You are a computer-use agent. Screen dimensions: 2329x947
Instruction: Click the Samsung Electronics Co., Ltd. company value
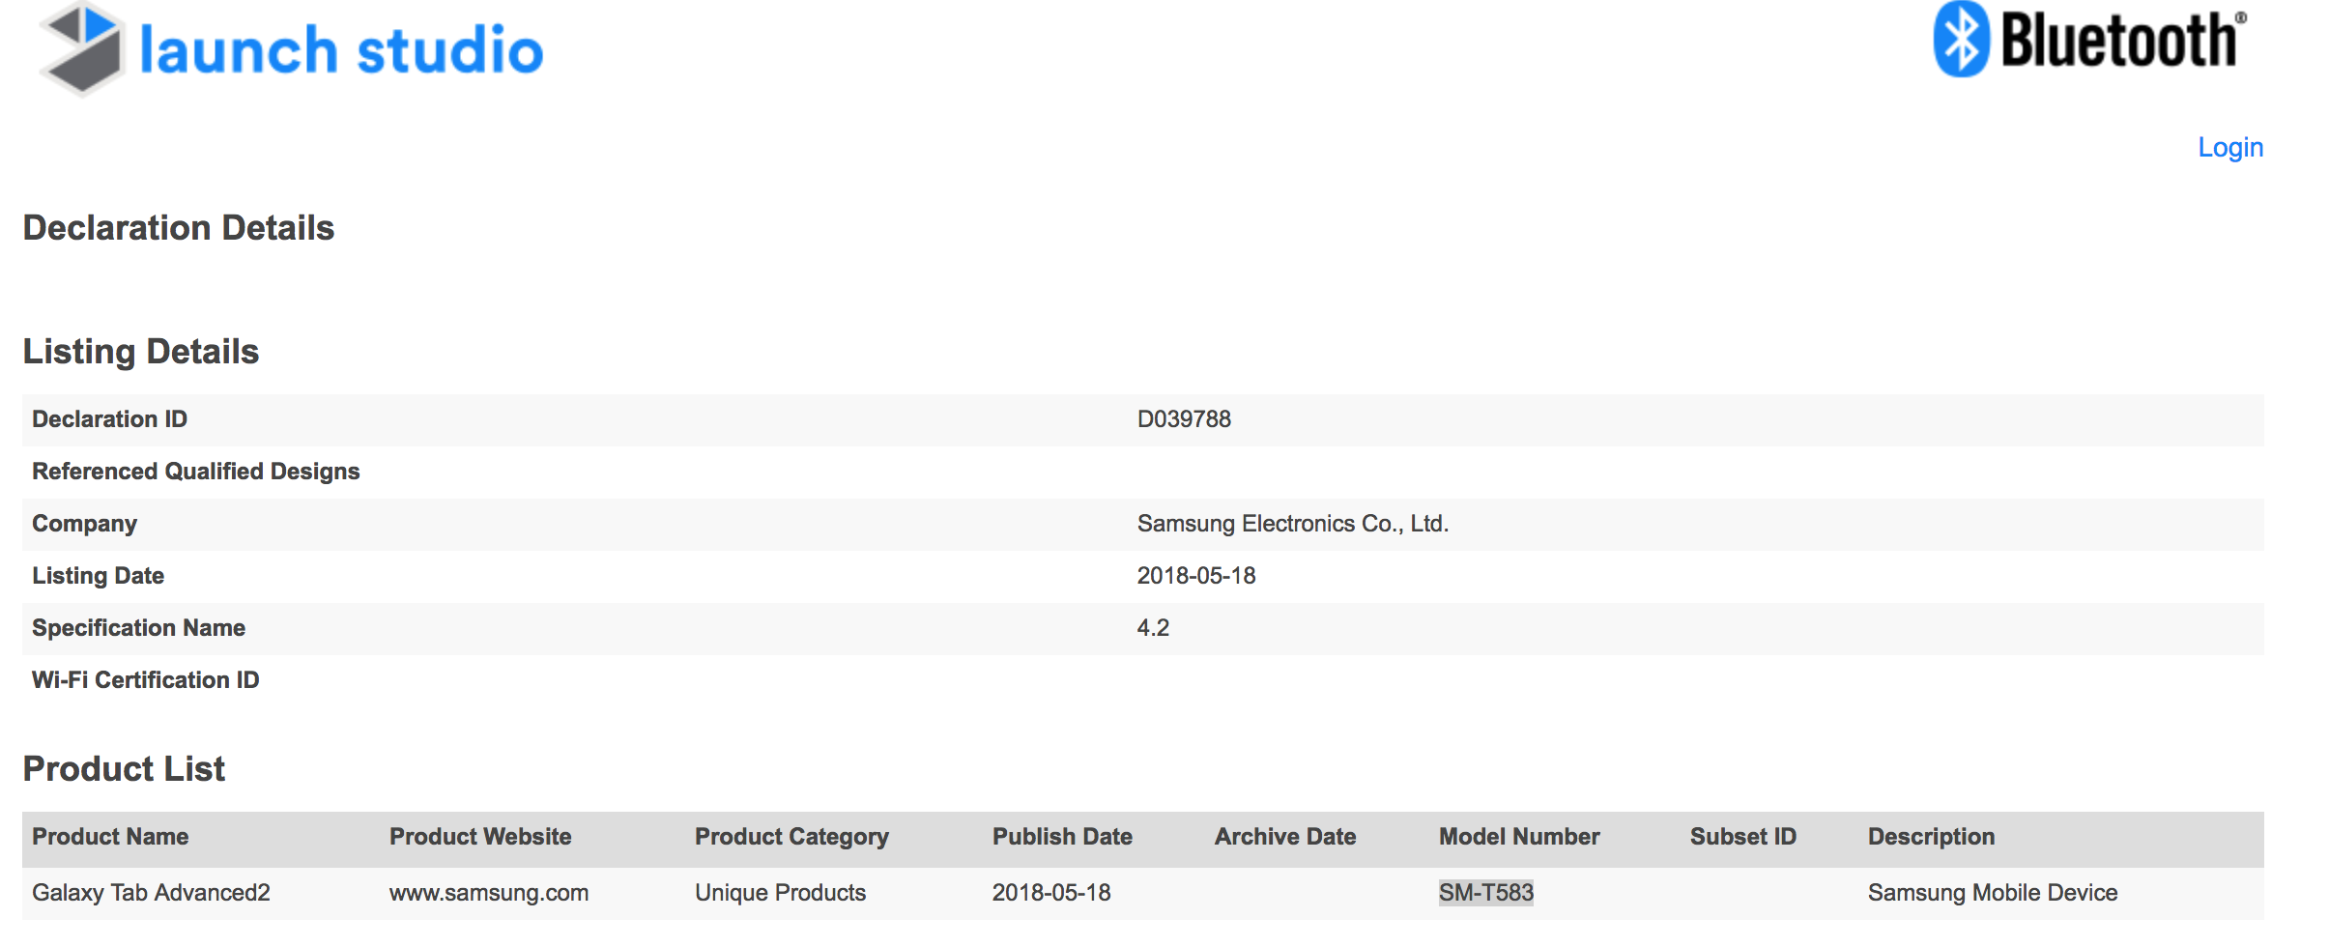1292,524
